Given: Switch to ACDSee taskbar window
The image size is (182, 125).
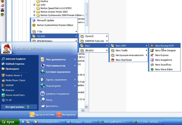Looking at the screenshot, I should 147,122.
